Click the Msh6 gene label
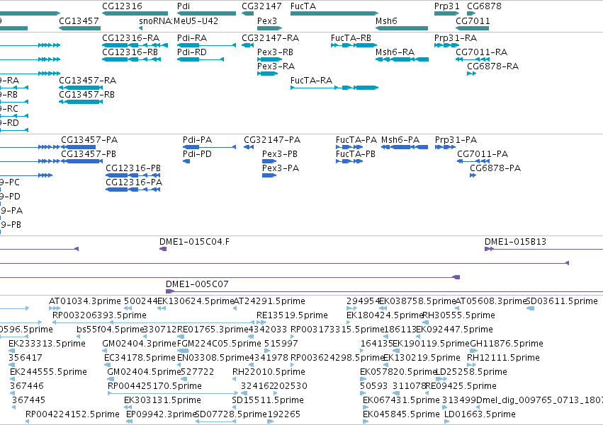603x425 pixels. click(386, 21)
